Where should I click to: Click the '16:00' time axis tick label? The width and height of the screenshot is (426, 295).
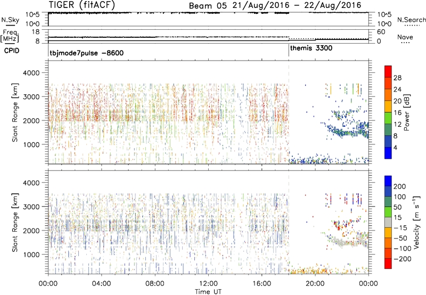(x=261, y=283)
